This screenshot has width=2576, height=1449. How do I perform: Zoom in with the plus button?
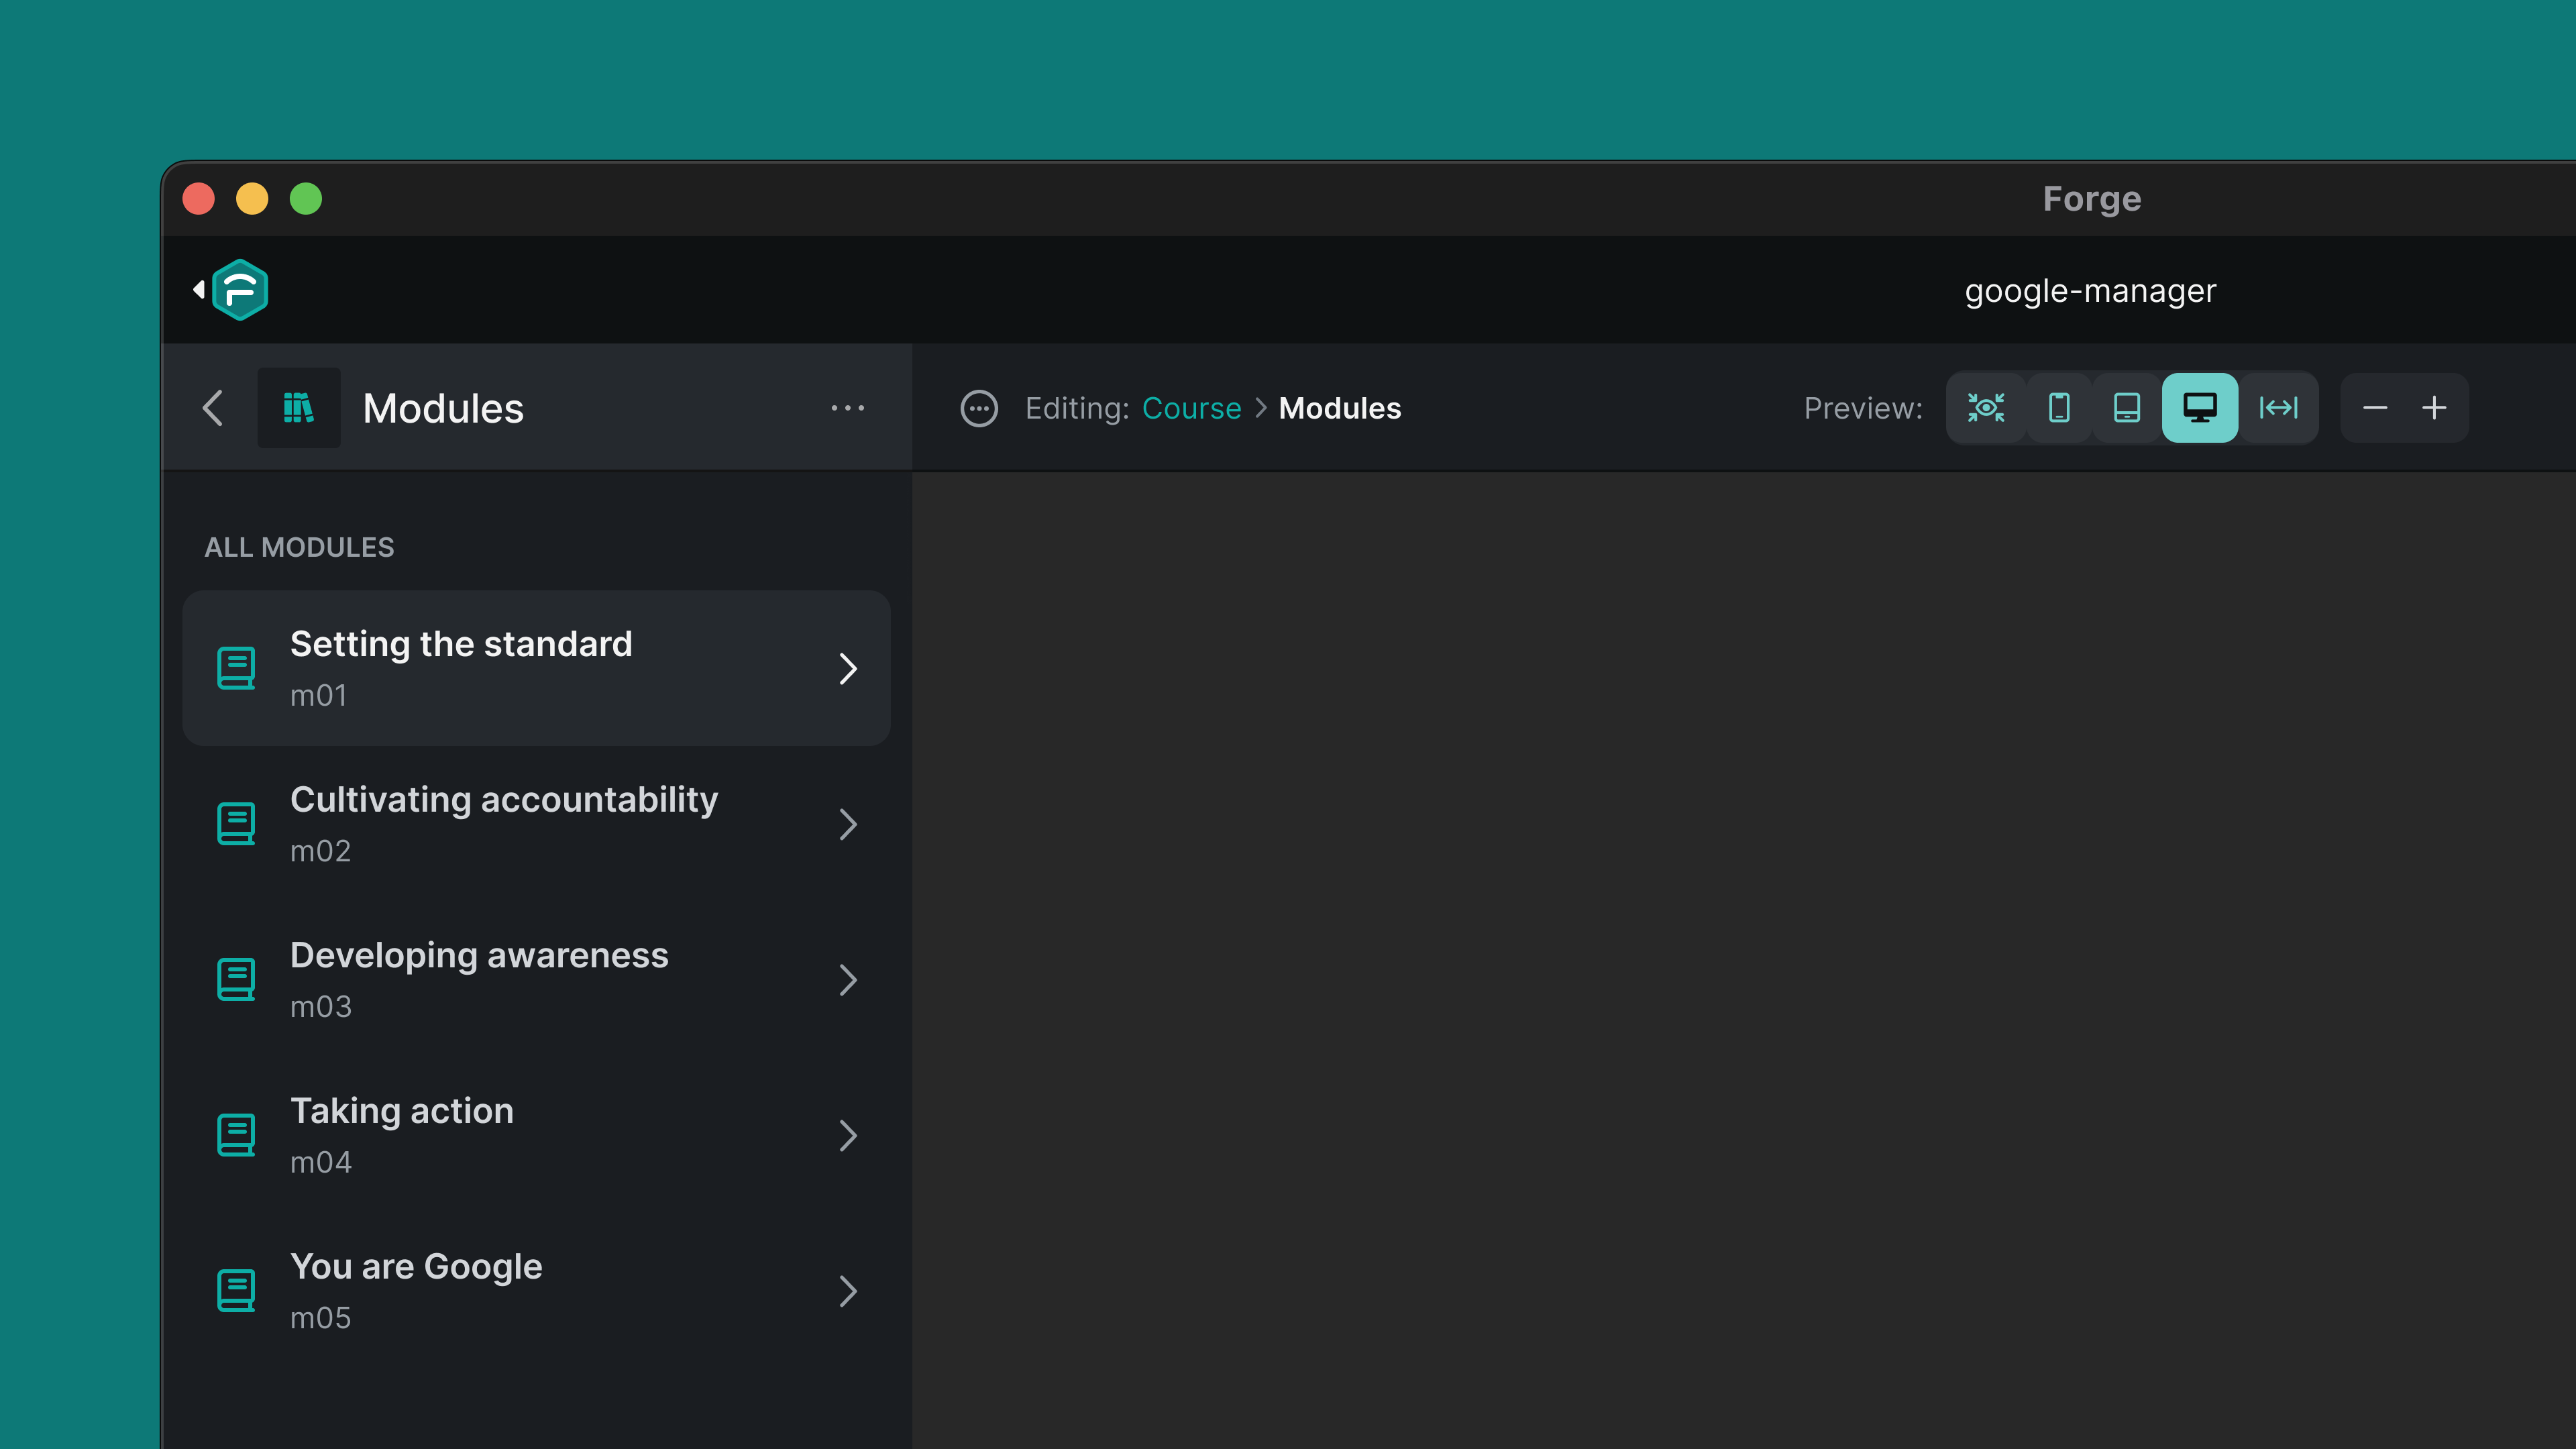2434,408
